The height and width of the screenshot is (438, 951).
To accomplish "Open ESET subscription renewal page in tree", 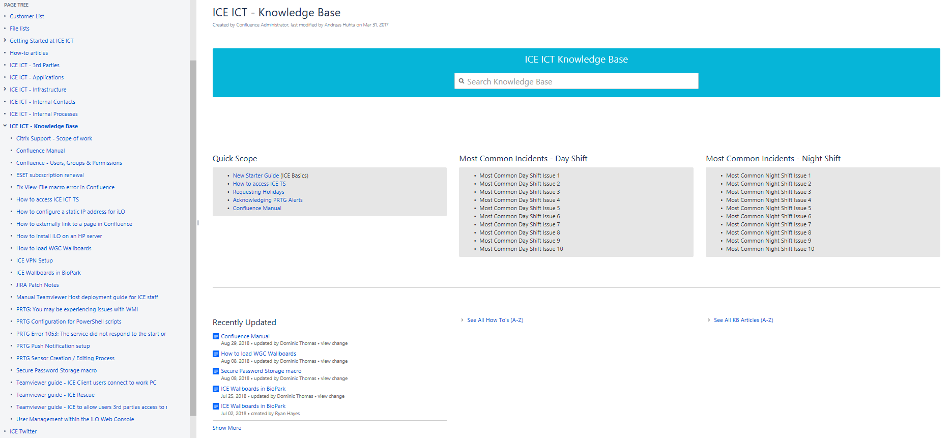I will pyautogui.click(x=50, y=175).
